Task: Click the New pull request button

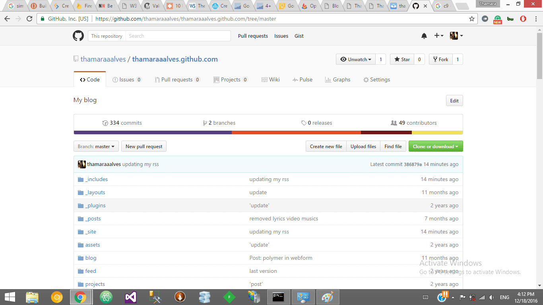Action: pyautogui.click(x=144, y=146)
